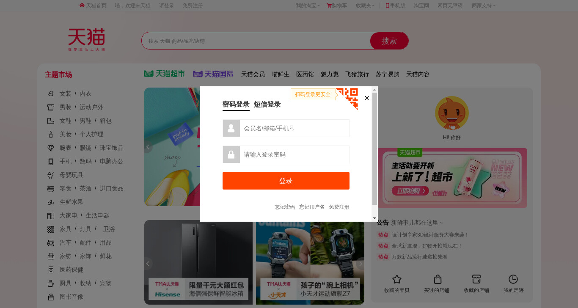Open 天猫超市 navigation item
This screenshot has width=578, height=308.
pos(164,74)
